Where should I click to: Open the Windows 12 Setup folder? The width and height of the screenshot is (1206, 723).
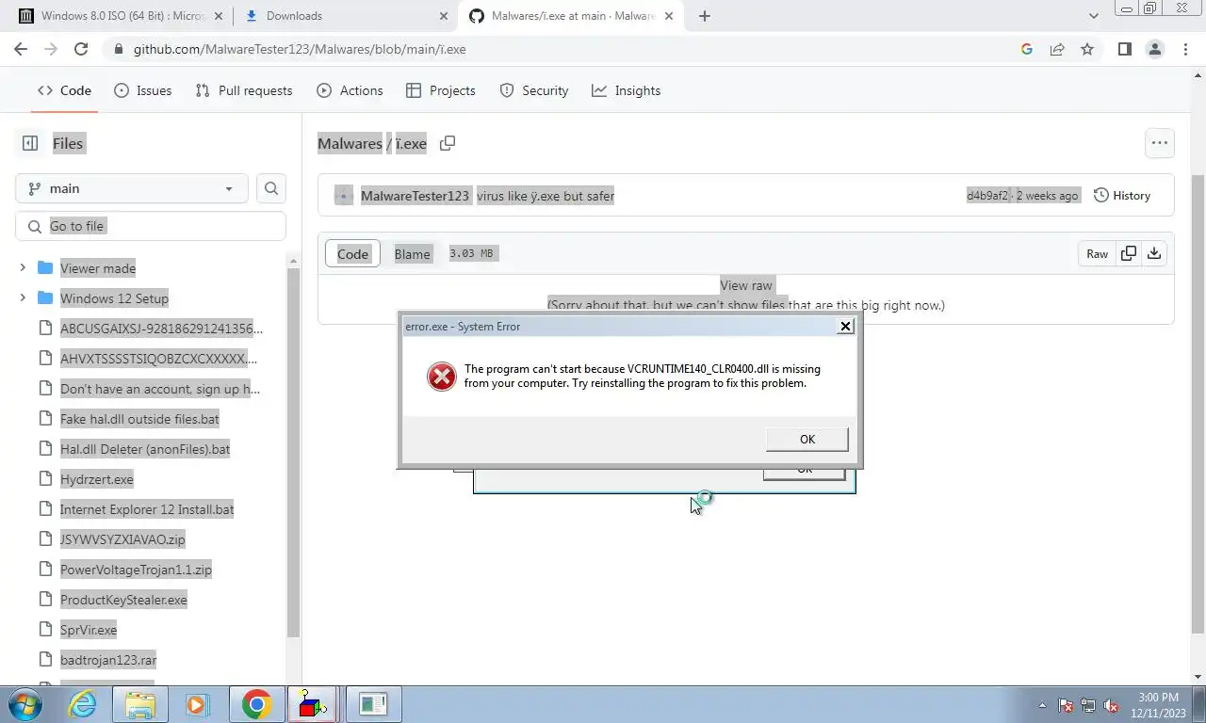114,298
